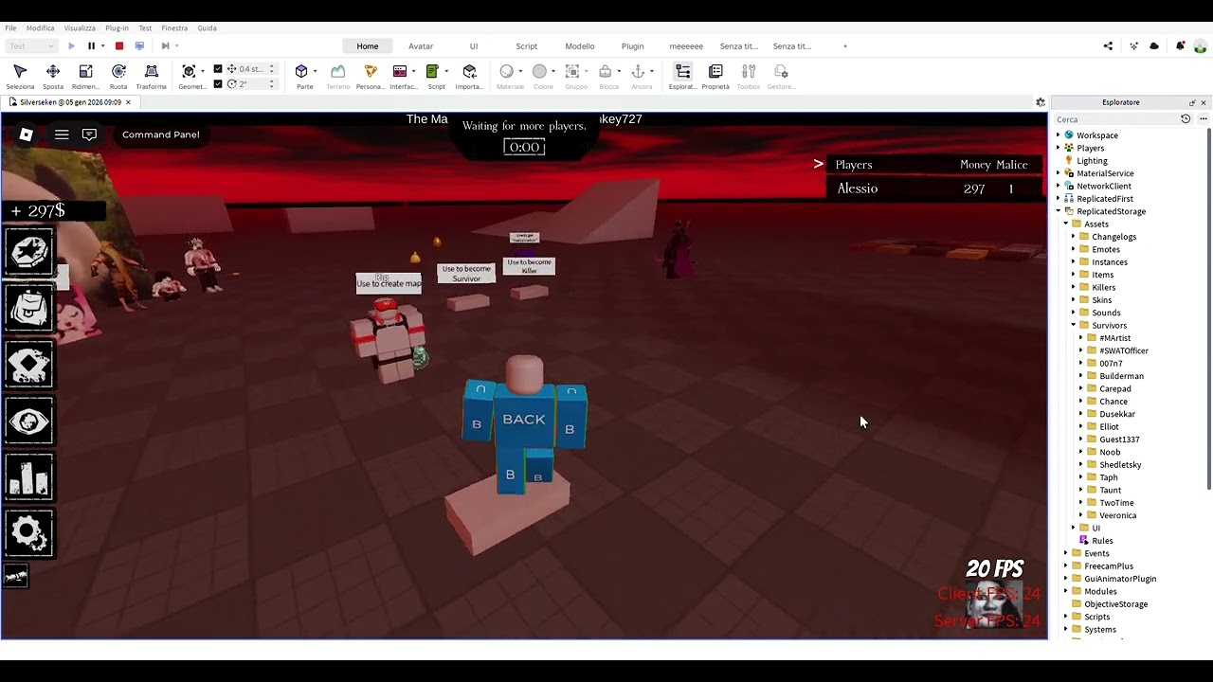
Task: Open the Geometria dropdown arrow
Action: [x=202, y=72]
